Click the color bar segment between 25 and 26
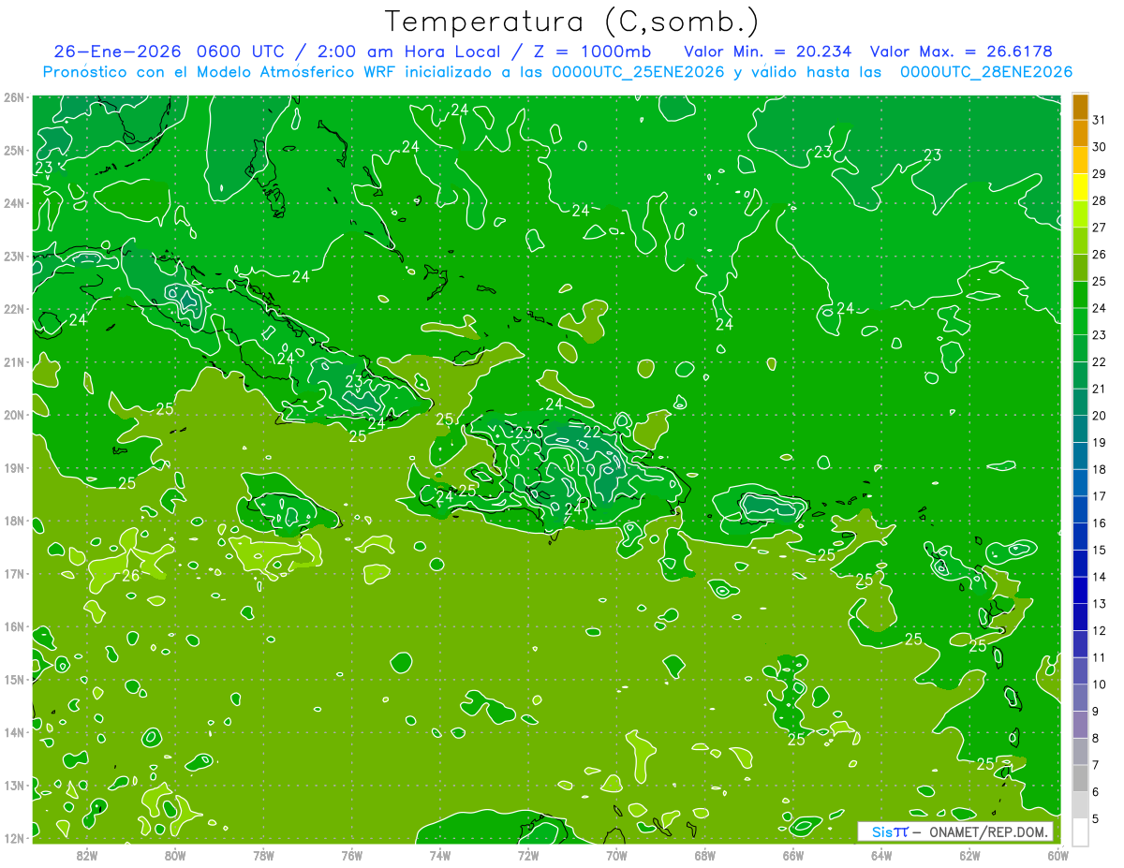This screenshot has width=1124, height=868. click(1080, 268)
